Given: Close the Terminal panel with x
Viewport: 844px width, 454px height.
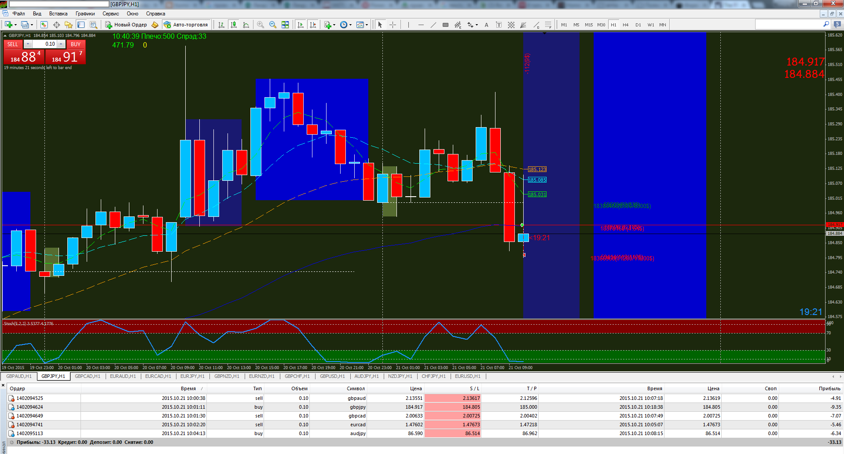Looking at the screenshot, I should click(x=3, y=385).
